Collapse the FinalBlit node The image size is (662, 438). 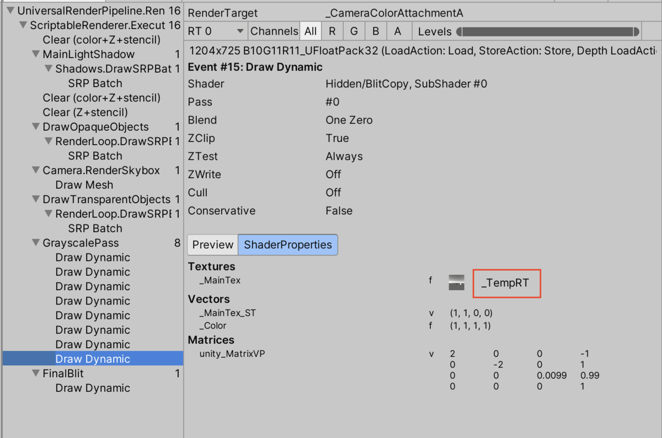[36, 373]
